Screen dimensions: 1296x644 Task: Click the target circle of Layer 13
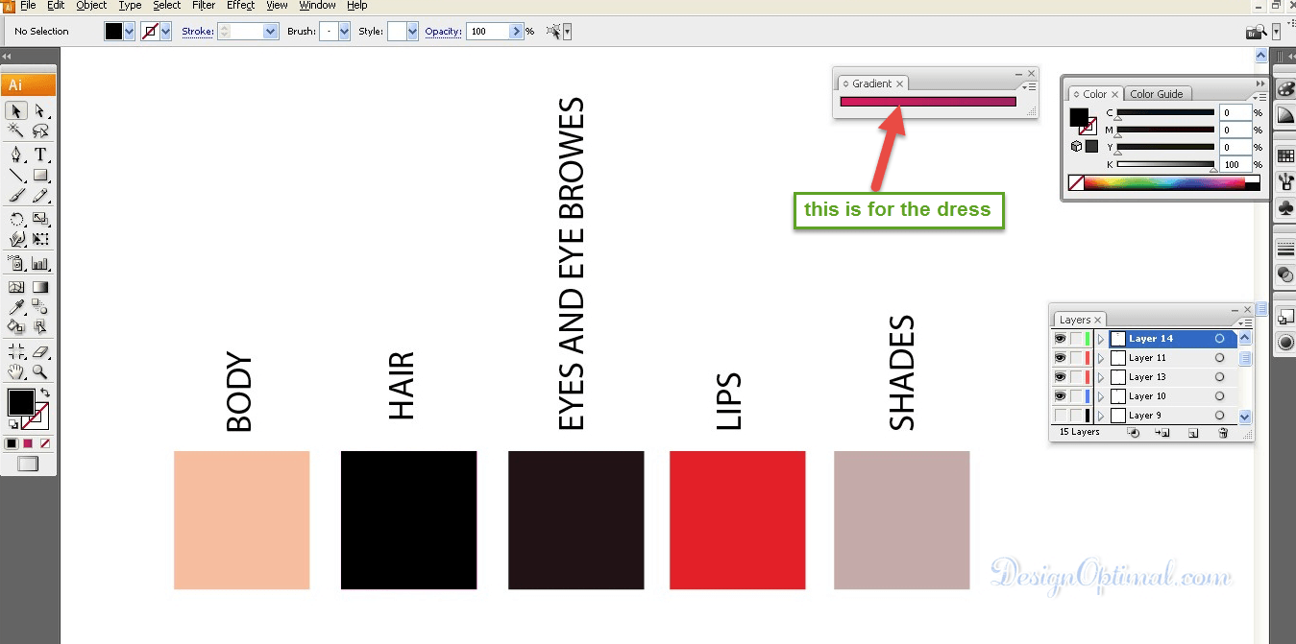[x=1219, y=377]
